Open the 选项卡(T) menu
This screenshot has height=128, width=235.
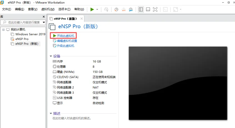(x=64, y=9)
